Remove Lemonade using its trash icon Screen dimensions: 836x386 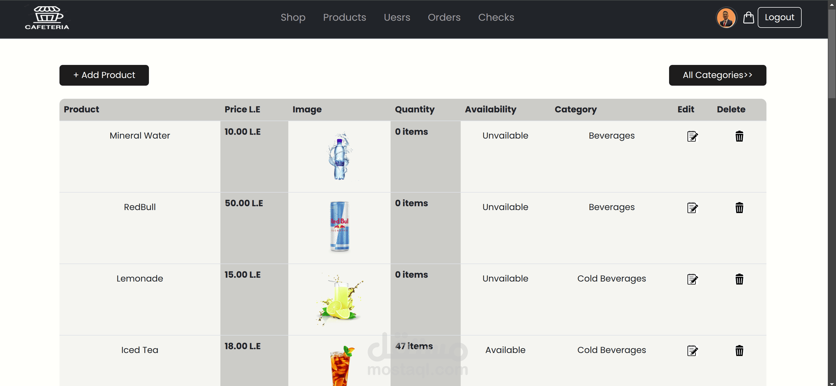pos(739,279)
